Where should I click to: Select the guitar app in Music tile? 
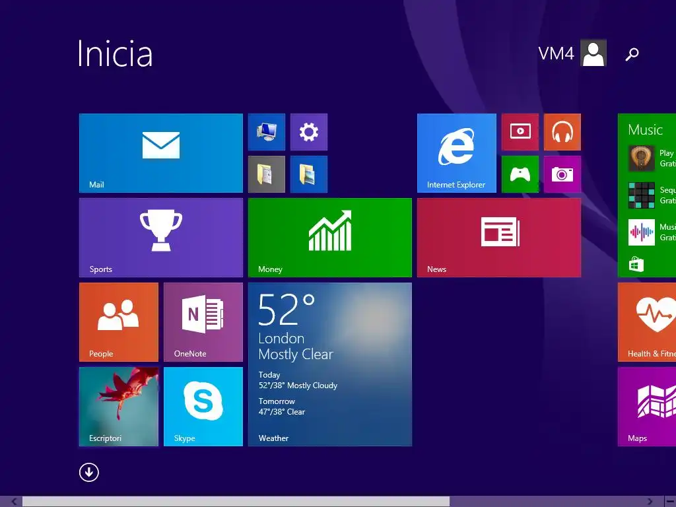pos(642,158)
